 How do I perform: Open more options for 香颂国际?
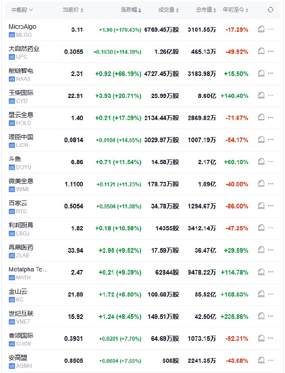pos(271,338)
